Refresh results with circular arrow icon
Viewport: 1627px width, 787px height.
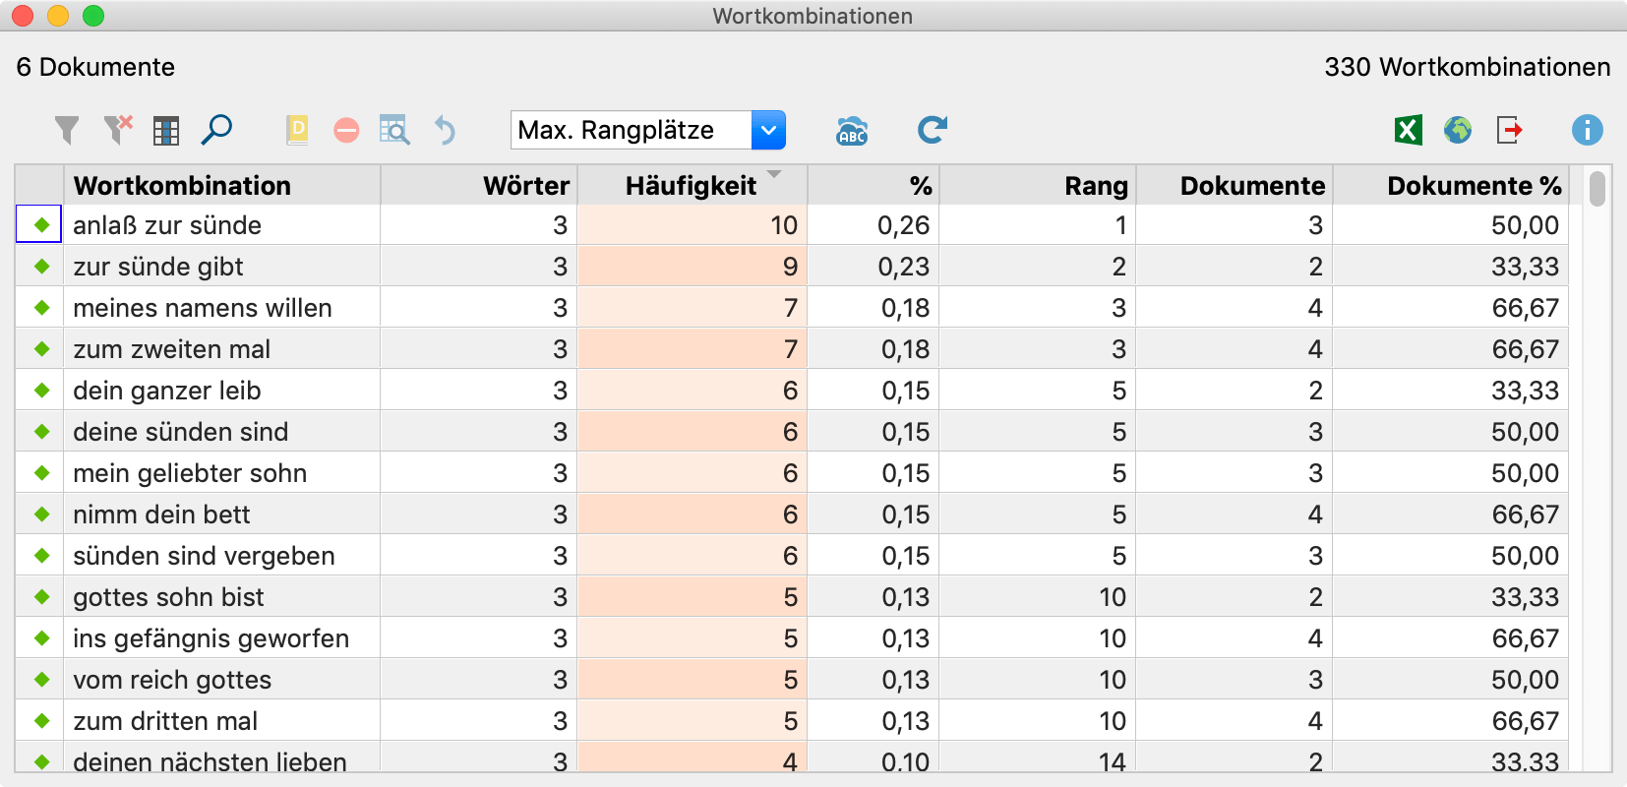point(933,130)
